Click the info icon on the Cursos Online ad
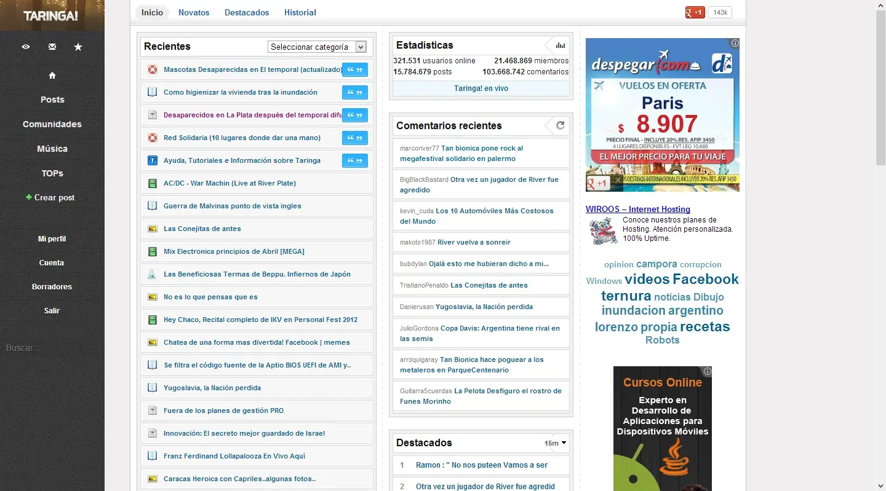 tap(708, 371)
